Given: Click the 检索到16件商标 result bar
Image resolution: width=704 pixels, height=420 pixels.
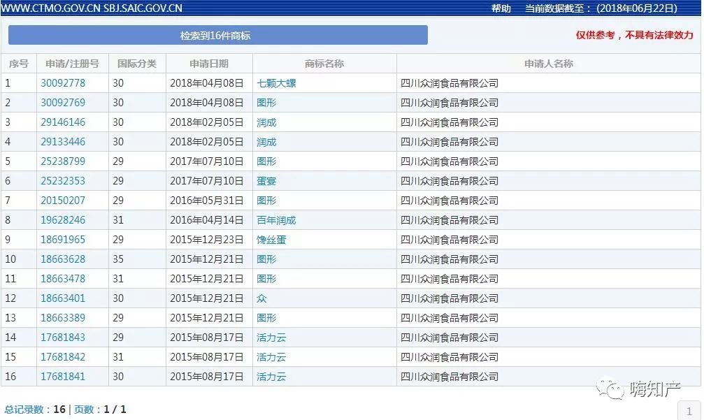Looking at the screenshot, I should (217, 35).
